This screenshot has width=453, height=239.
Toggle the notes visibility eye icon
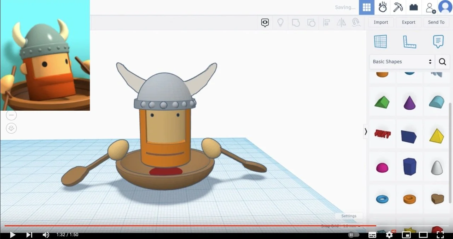pos(265,23)
